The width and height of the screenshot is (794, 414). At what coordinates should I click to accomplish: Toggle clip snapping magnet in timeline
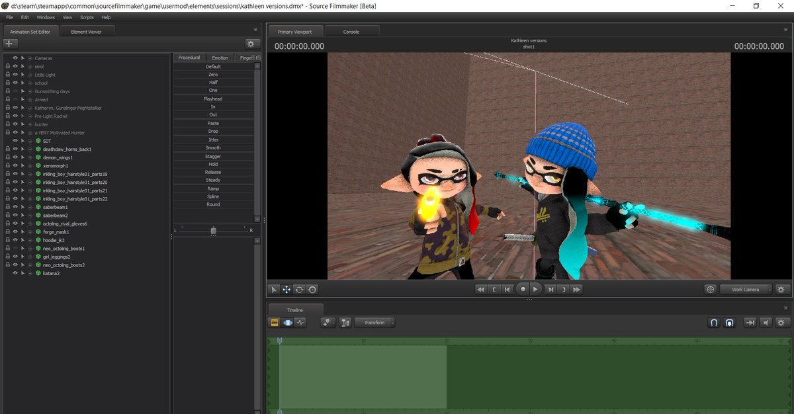coord(728,323)
